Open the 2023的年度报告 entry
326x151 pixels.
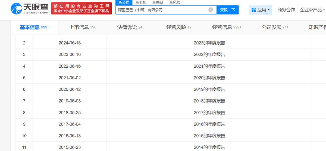209,43
